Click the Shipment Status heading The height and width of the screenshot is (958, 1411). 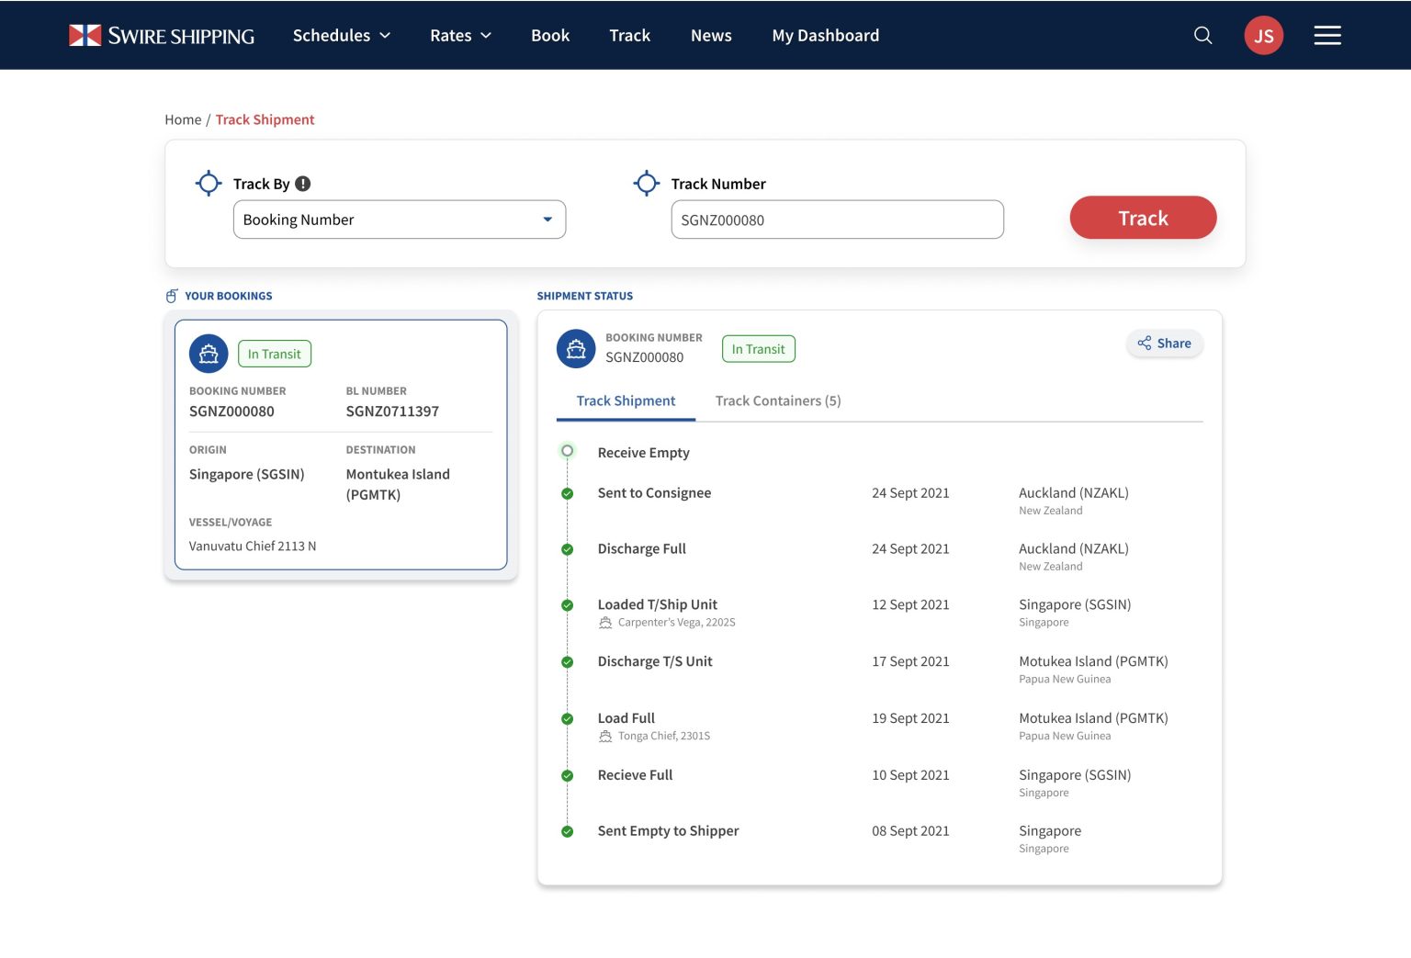585,296
